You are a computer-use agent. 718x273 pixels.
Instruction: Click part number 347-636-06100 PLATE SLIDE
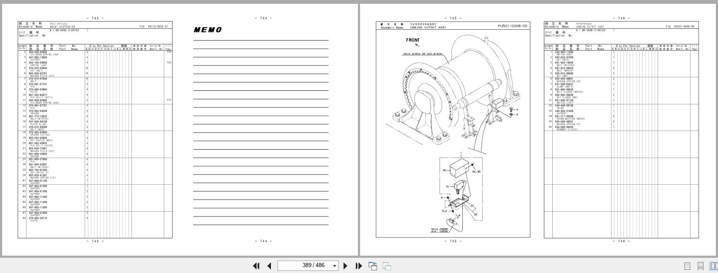click(38, 122)
